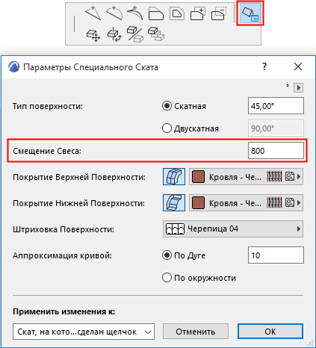
Task: Click the Применить изменения к heading
Action: tap(64, 311)
